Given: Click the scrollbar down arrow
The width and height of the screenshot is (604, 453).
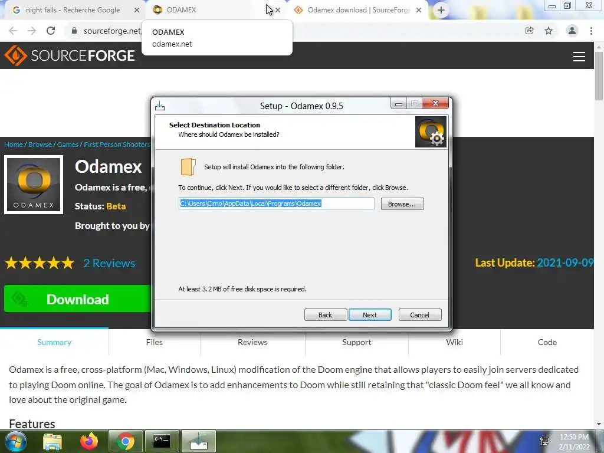Looking at the screenshot, I should point(599,424).
